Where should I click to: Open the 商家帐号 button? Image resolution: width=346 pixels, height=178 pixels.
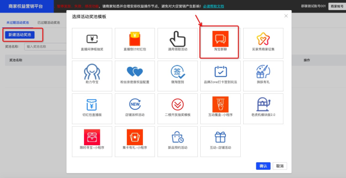pos(337,6)
